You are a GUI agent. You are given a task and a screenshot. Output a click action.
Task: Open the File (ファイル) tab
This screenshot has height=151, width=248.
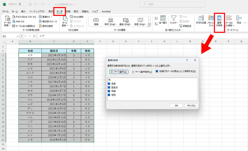tap(5, 11)
